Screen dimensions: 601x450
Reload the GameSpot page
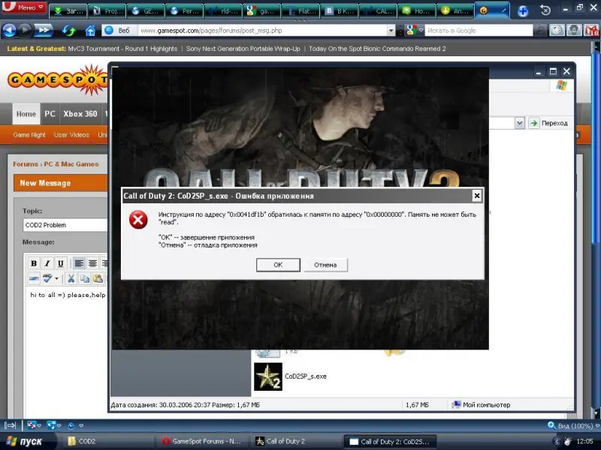[69, 30]
